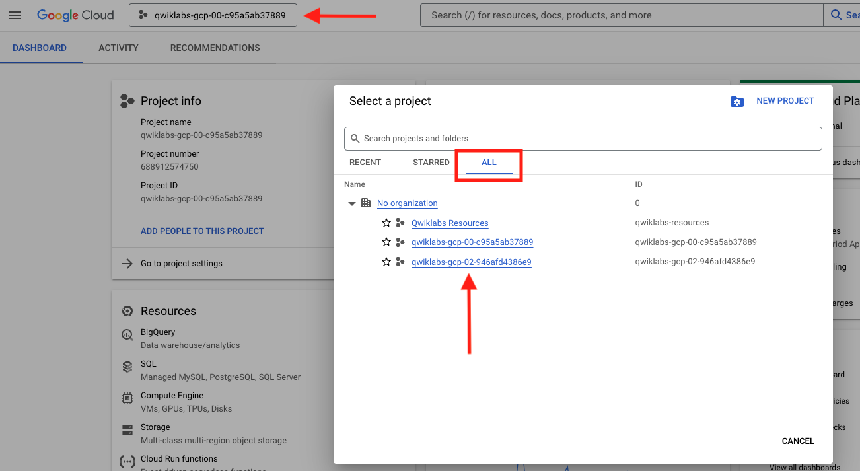Screen dimensions: 860x471
Task: Cancel the Select a project dialog
Action: coord(798,441)
